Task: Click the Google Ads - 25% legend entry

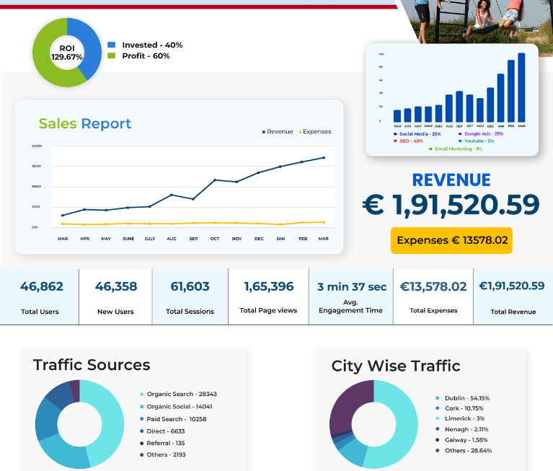Action: 481,134
